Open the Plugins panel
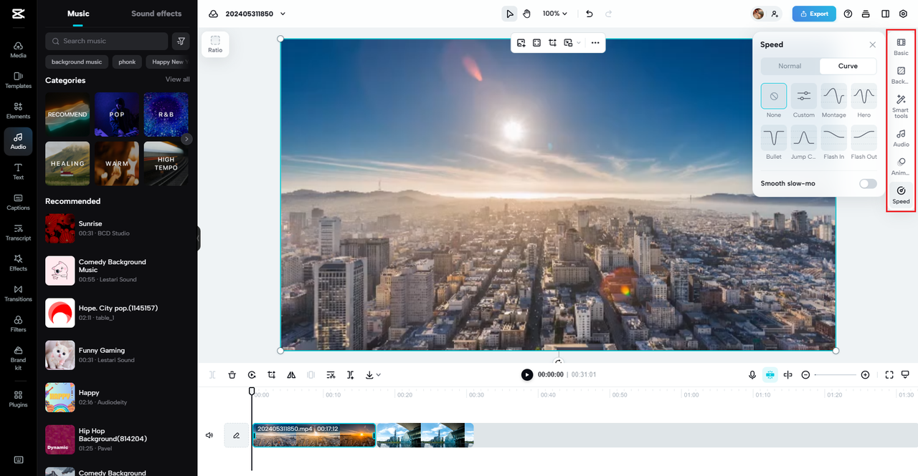 point(18,399)
